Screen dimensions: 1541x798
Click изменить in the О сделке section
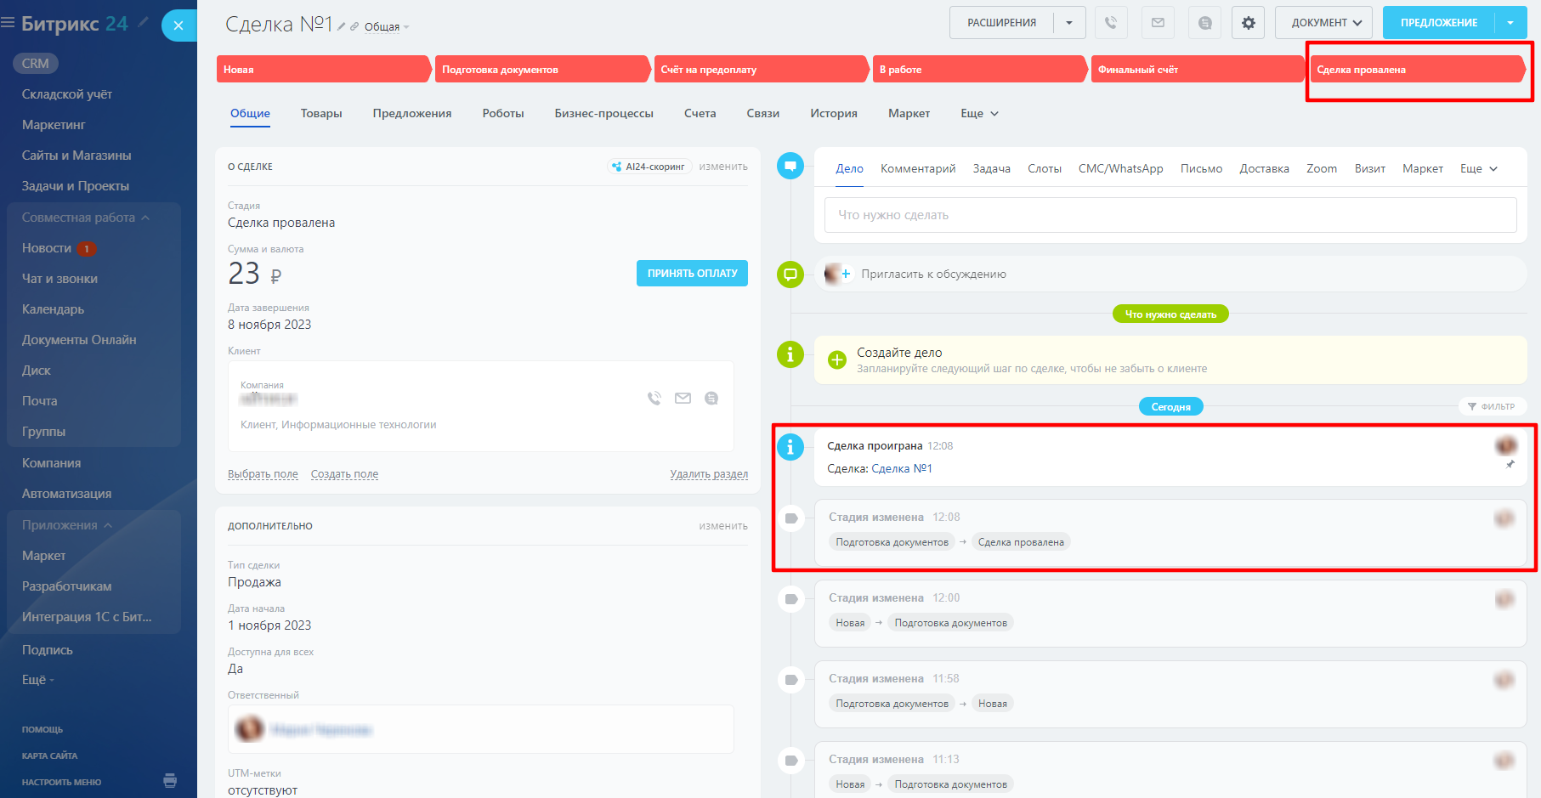[723, 167]
